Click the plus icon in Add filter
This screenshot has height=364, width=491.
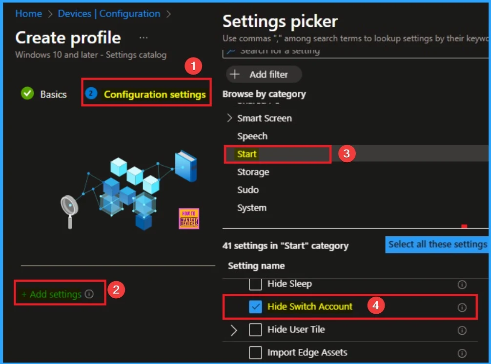235,75
